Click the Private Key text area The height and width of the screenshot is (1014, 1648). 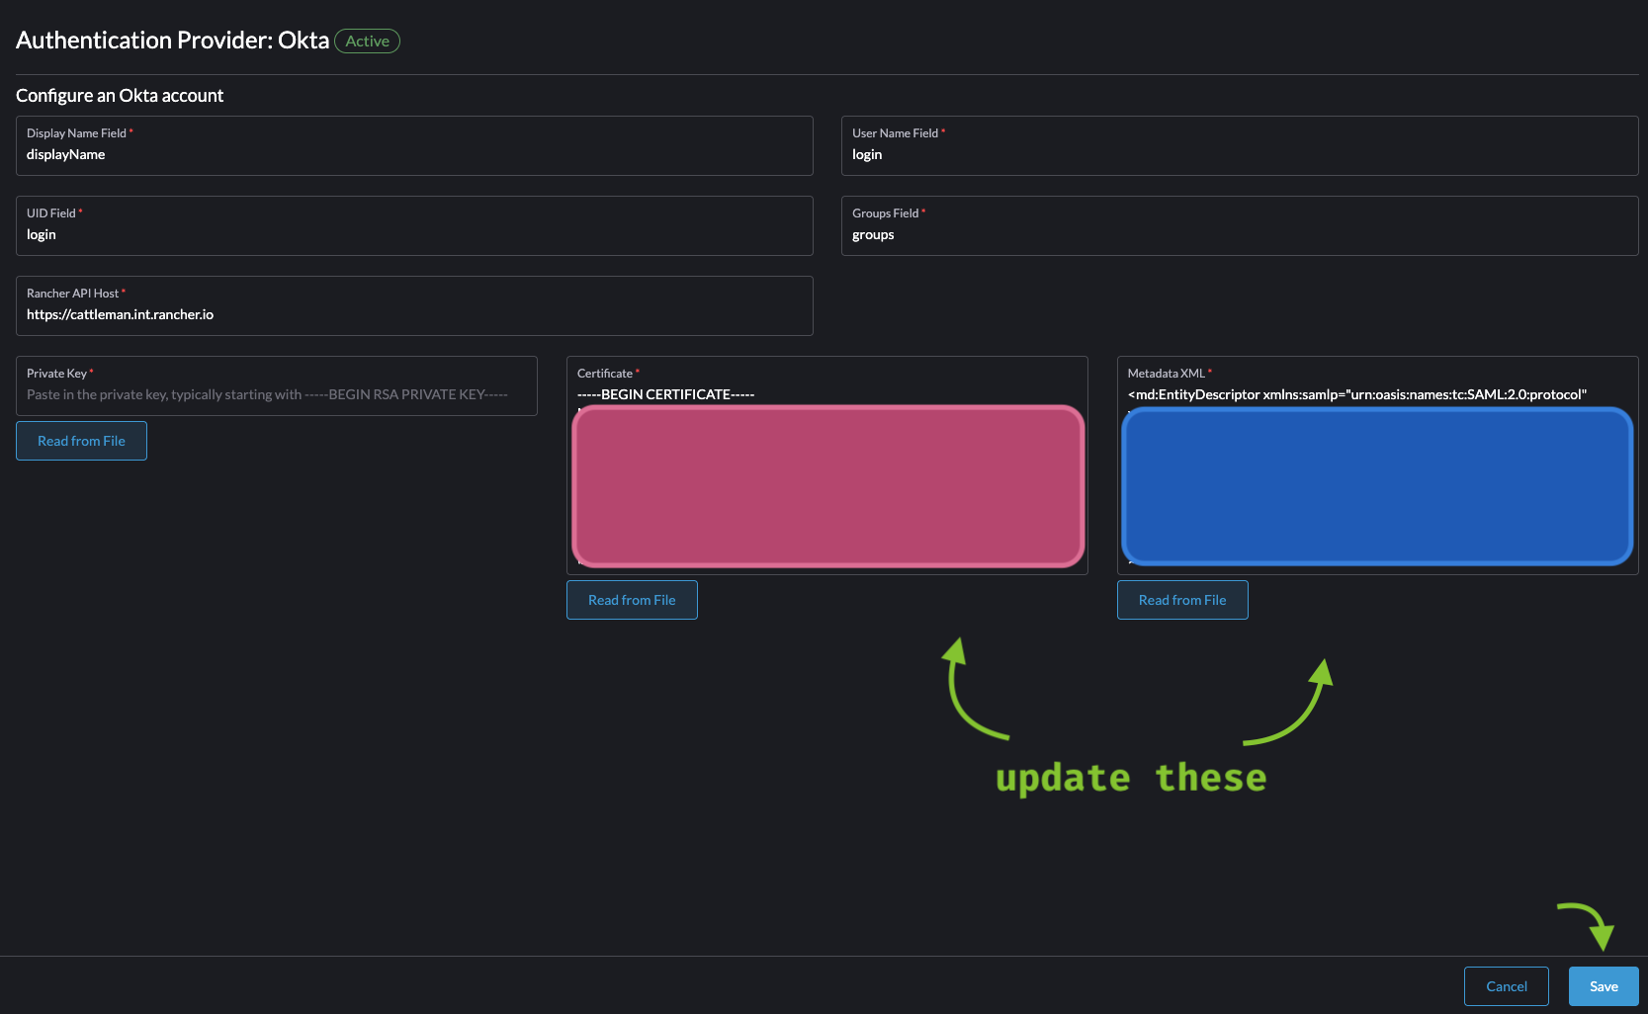click(277, 386)
